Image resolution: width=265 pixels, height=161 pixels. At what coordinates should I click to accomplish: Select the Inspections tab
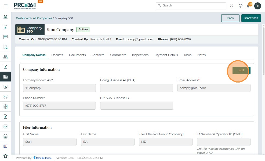pos(140,55)
